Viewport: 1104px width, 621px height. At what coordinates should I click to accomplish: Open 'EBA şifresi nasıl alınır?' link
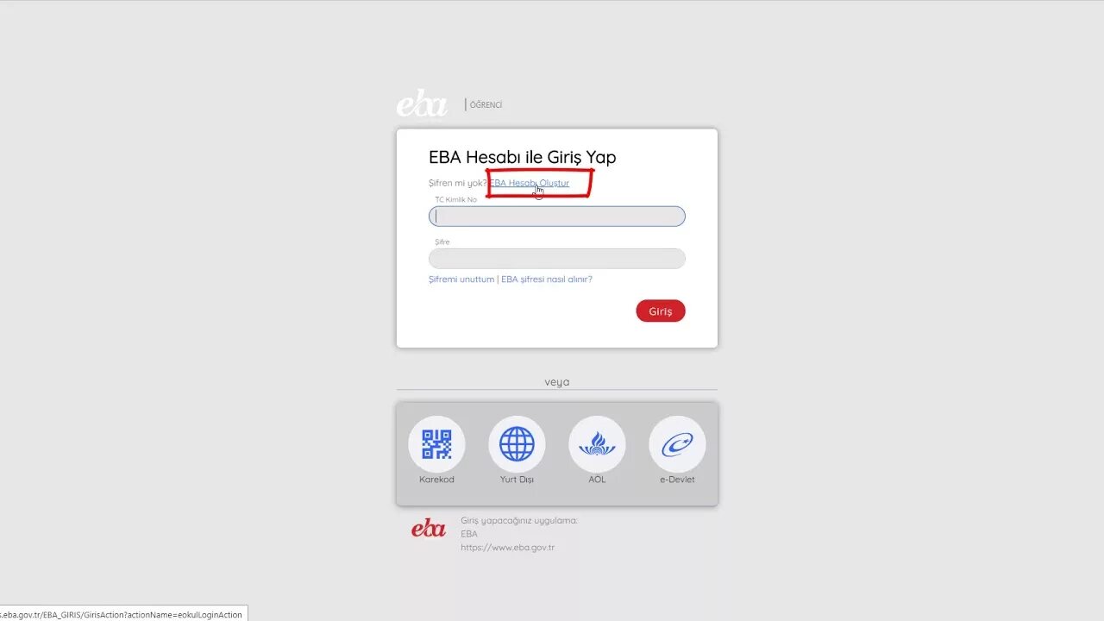click(x=547, y=279)
